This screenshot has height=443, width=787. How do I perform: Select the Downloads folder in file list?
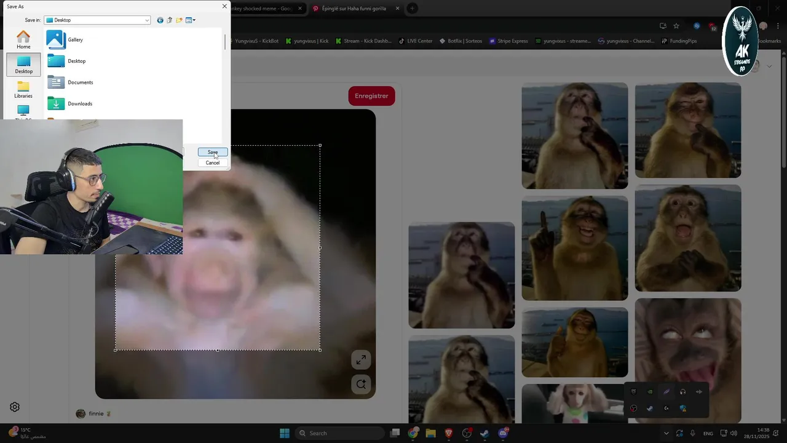tap(70, 103)
